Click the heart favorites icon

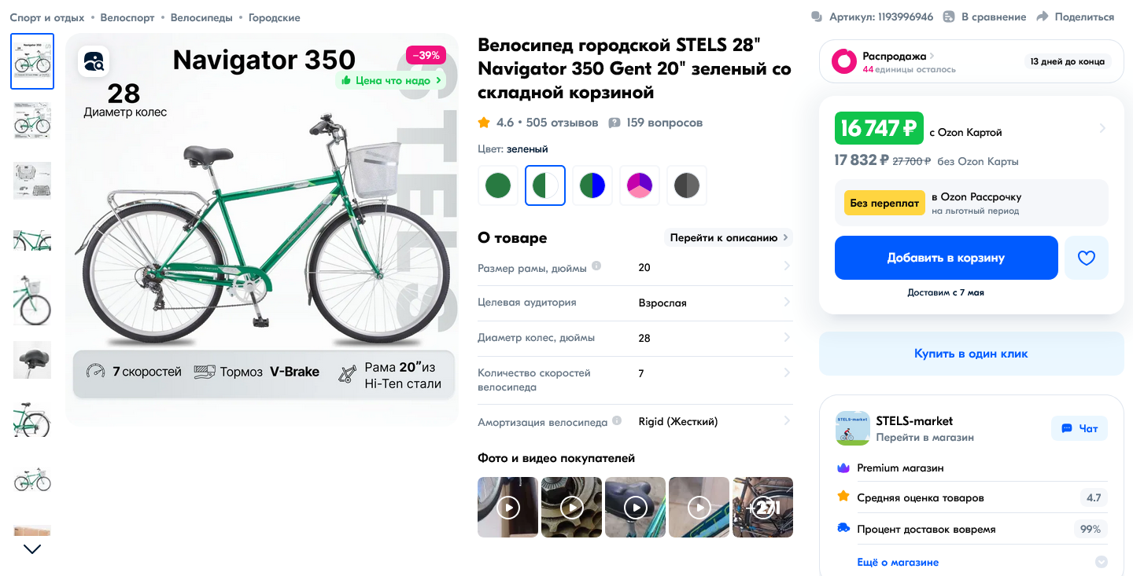point(1086,258)
